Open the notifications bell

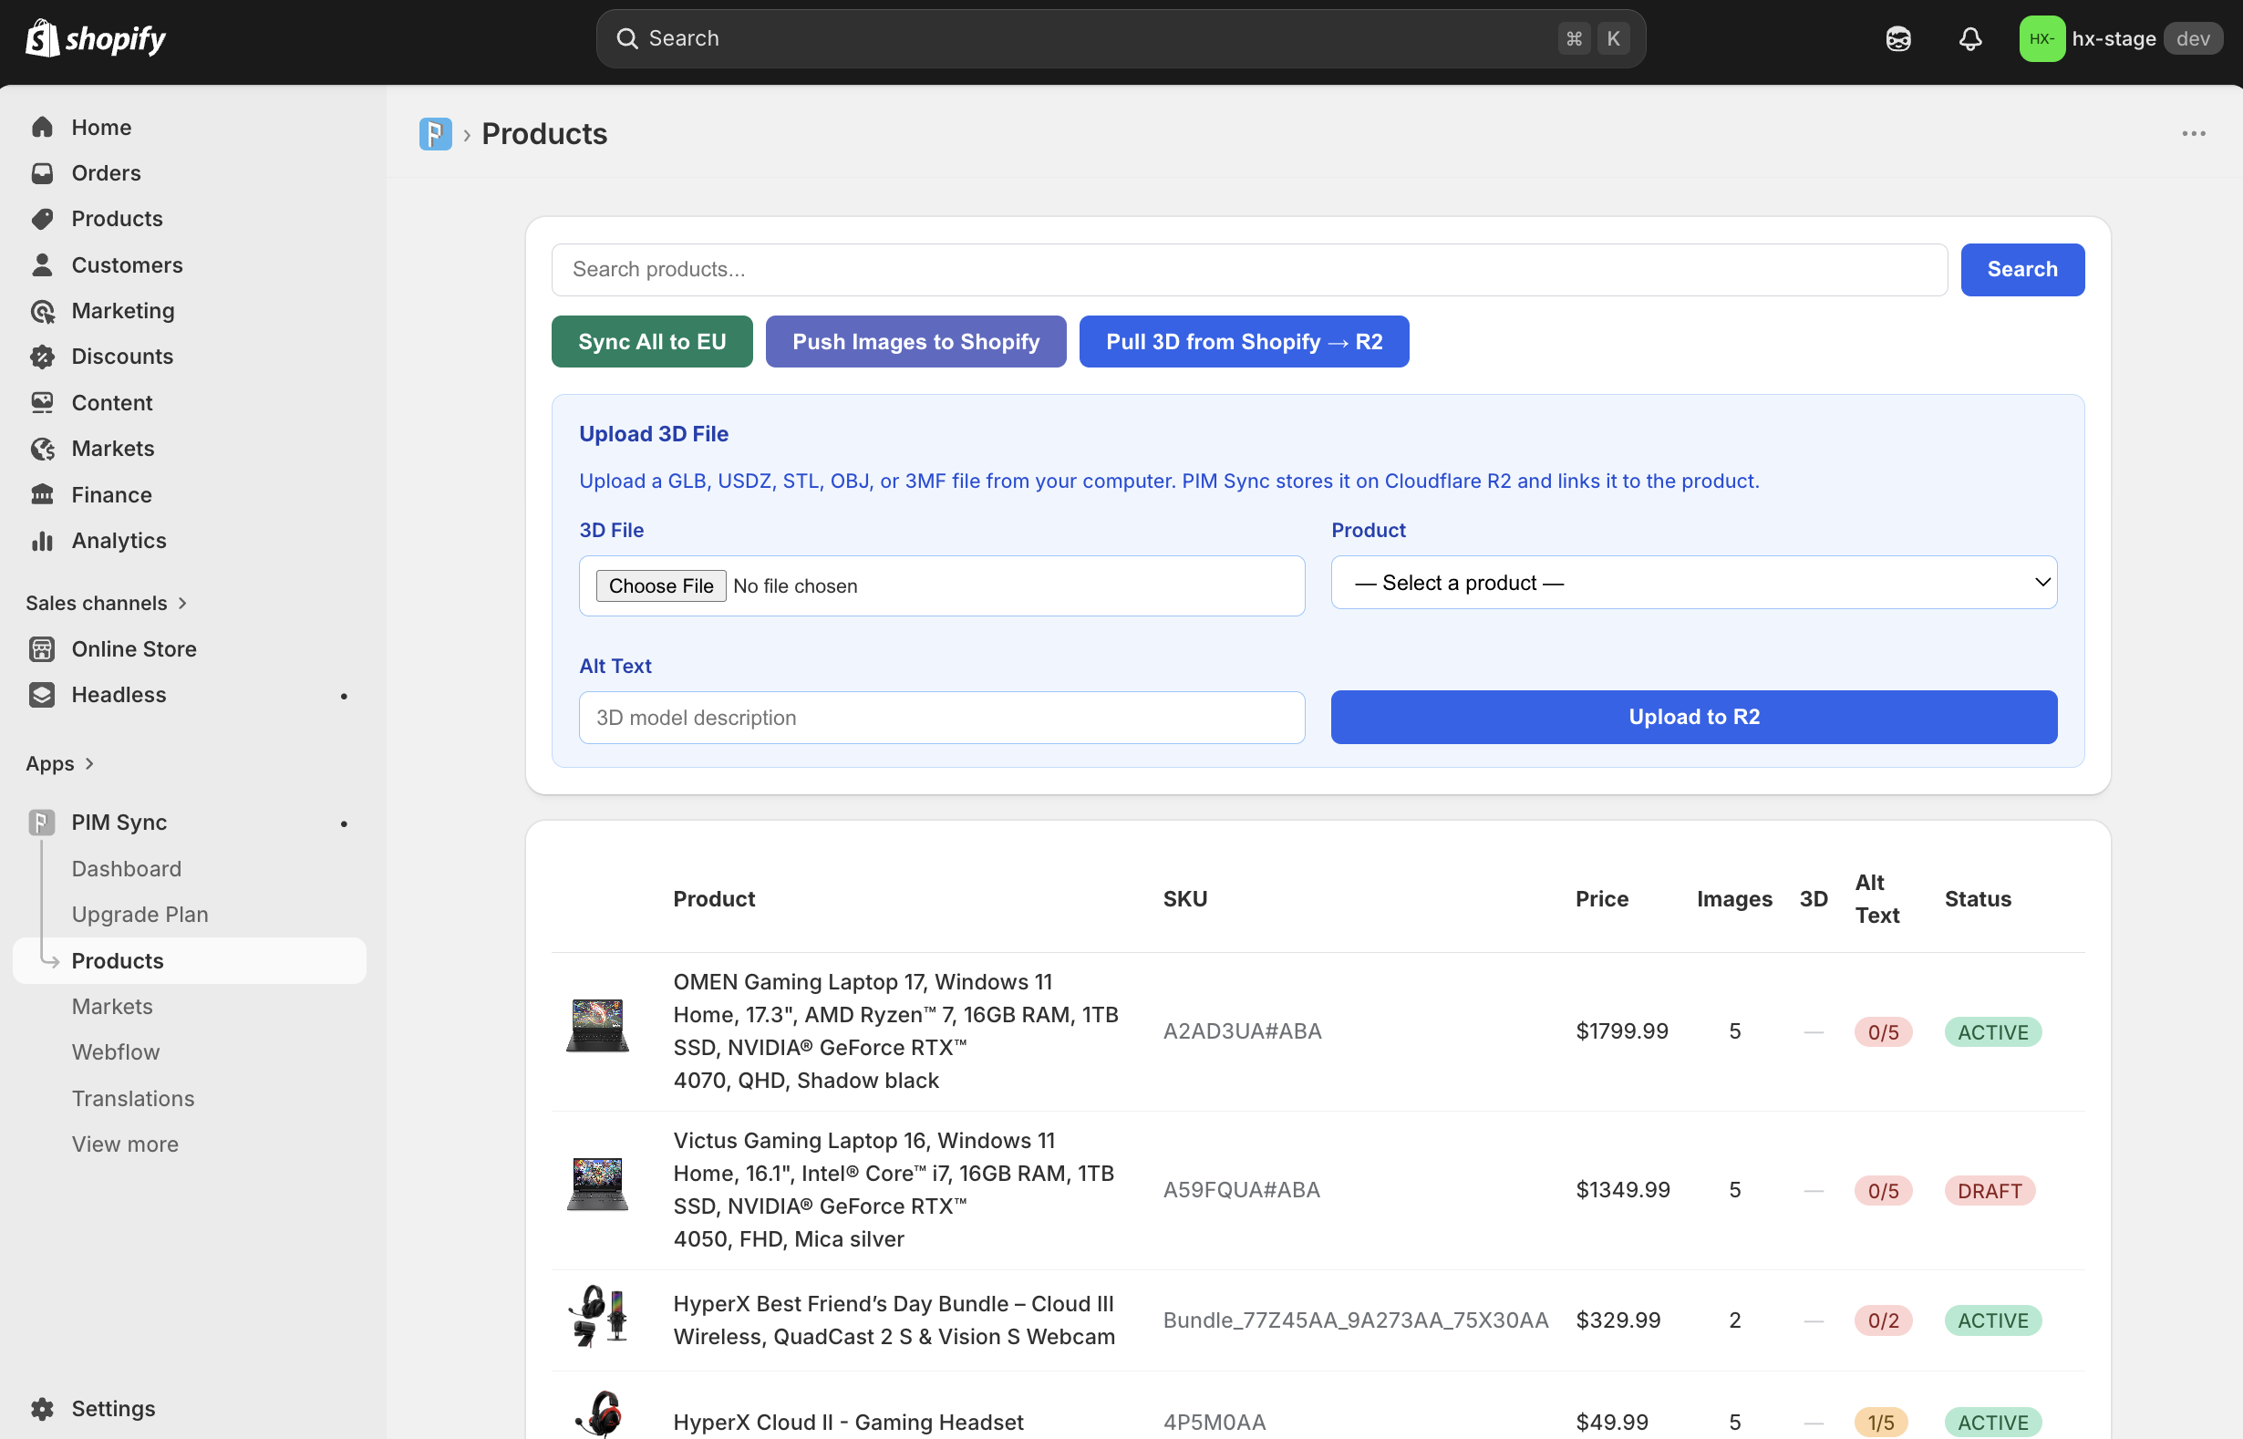click(x=1970, y=38)
